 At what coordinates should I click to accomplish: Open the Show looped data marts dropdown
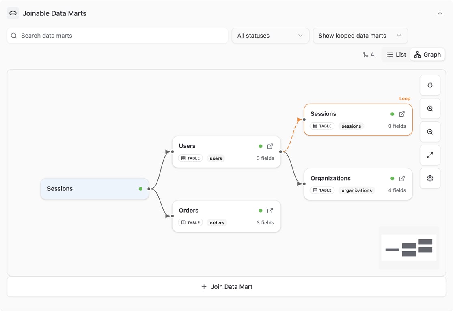coord(360,36)
